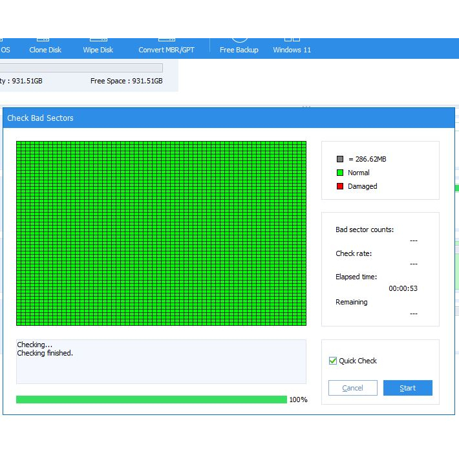This screenshot has height=459, width=459.
Task: Click the green sector map grid
Action: coord(161,233)
